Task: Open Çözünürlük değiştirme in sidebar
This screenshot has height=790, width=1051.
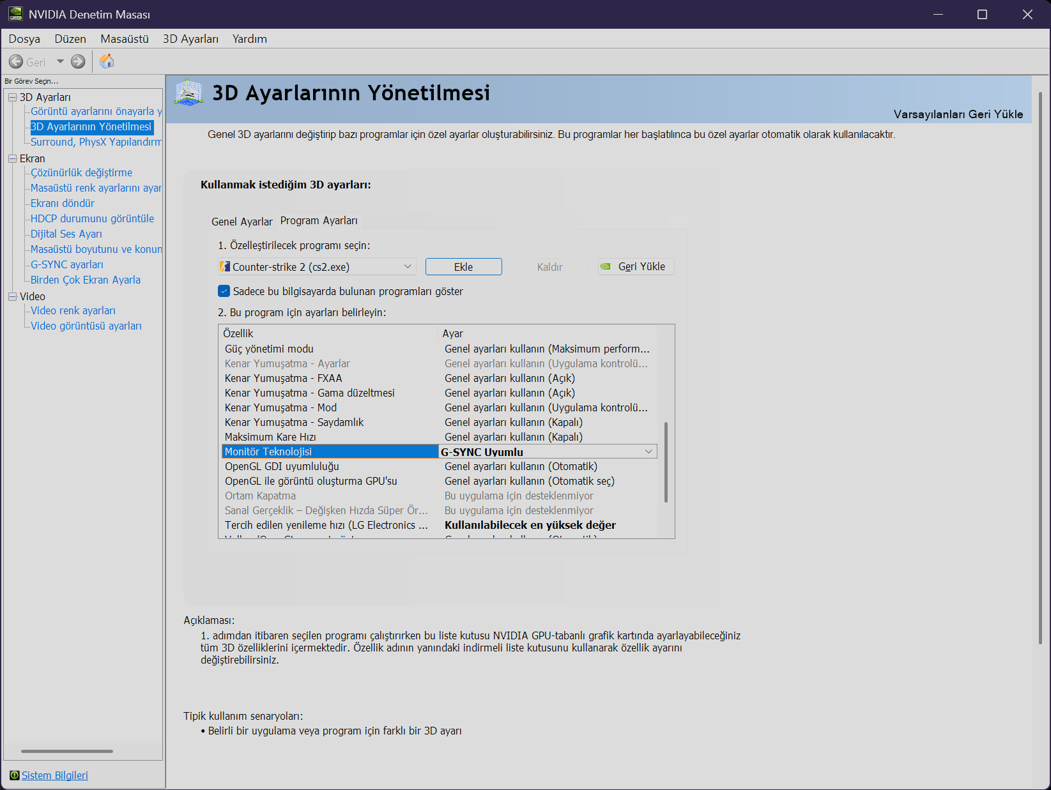Action: click(x=82, y=172)
